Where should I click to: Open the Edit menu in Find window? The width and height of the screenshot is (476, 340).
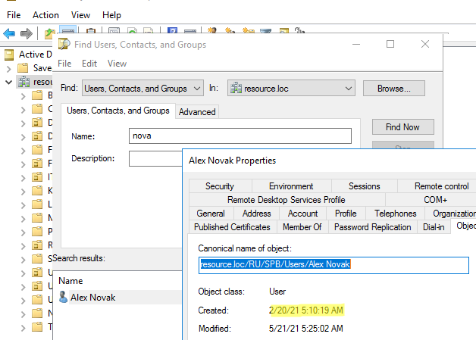pyautogui.click(x=89, y=64)
